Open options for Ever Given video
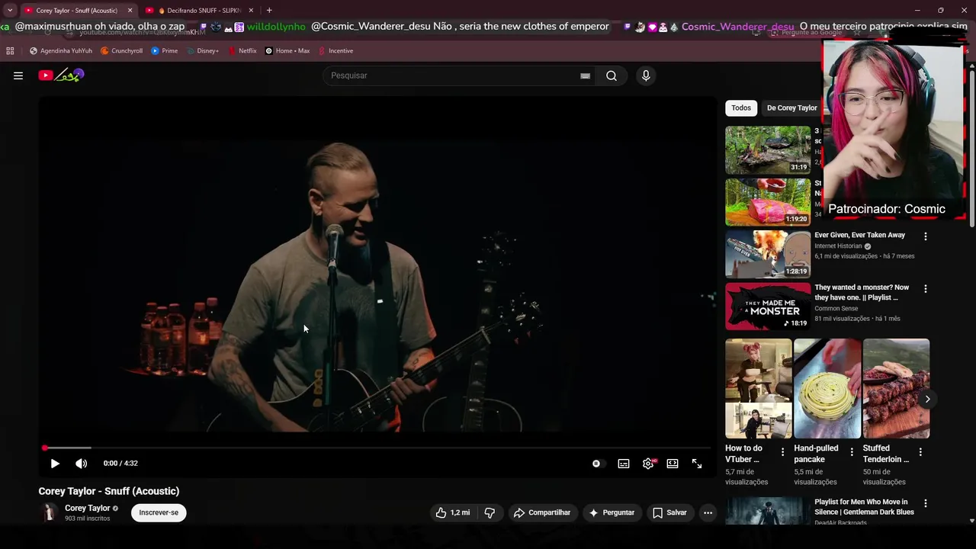This screenshot has height=549, width=976. coord(926,236)
